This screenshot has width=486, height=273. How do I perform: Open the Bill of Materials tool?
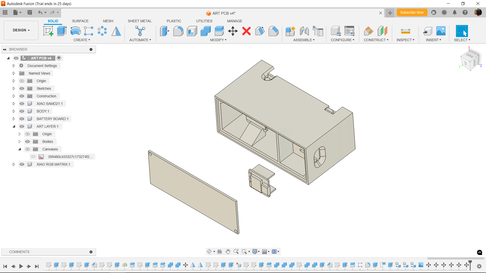[318, 31]
